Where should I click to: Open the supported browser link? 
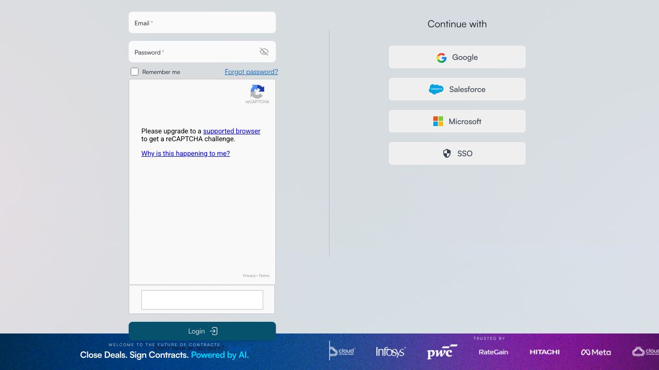point(232,131)
